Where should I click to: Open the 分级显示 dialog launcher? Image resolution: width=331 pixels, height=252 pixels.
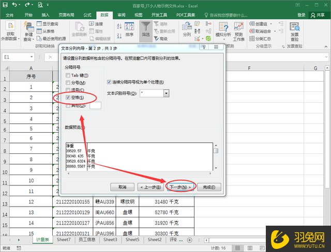coord(283,46)
